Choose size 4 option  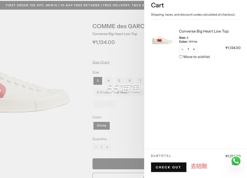(x=108, y=81)
